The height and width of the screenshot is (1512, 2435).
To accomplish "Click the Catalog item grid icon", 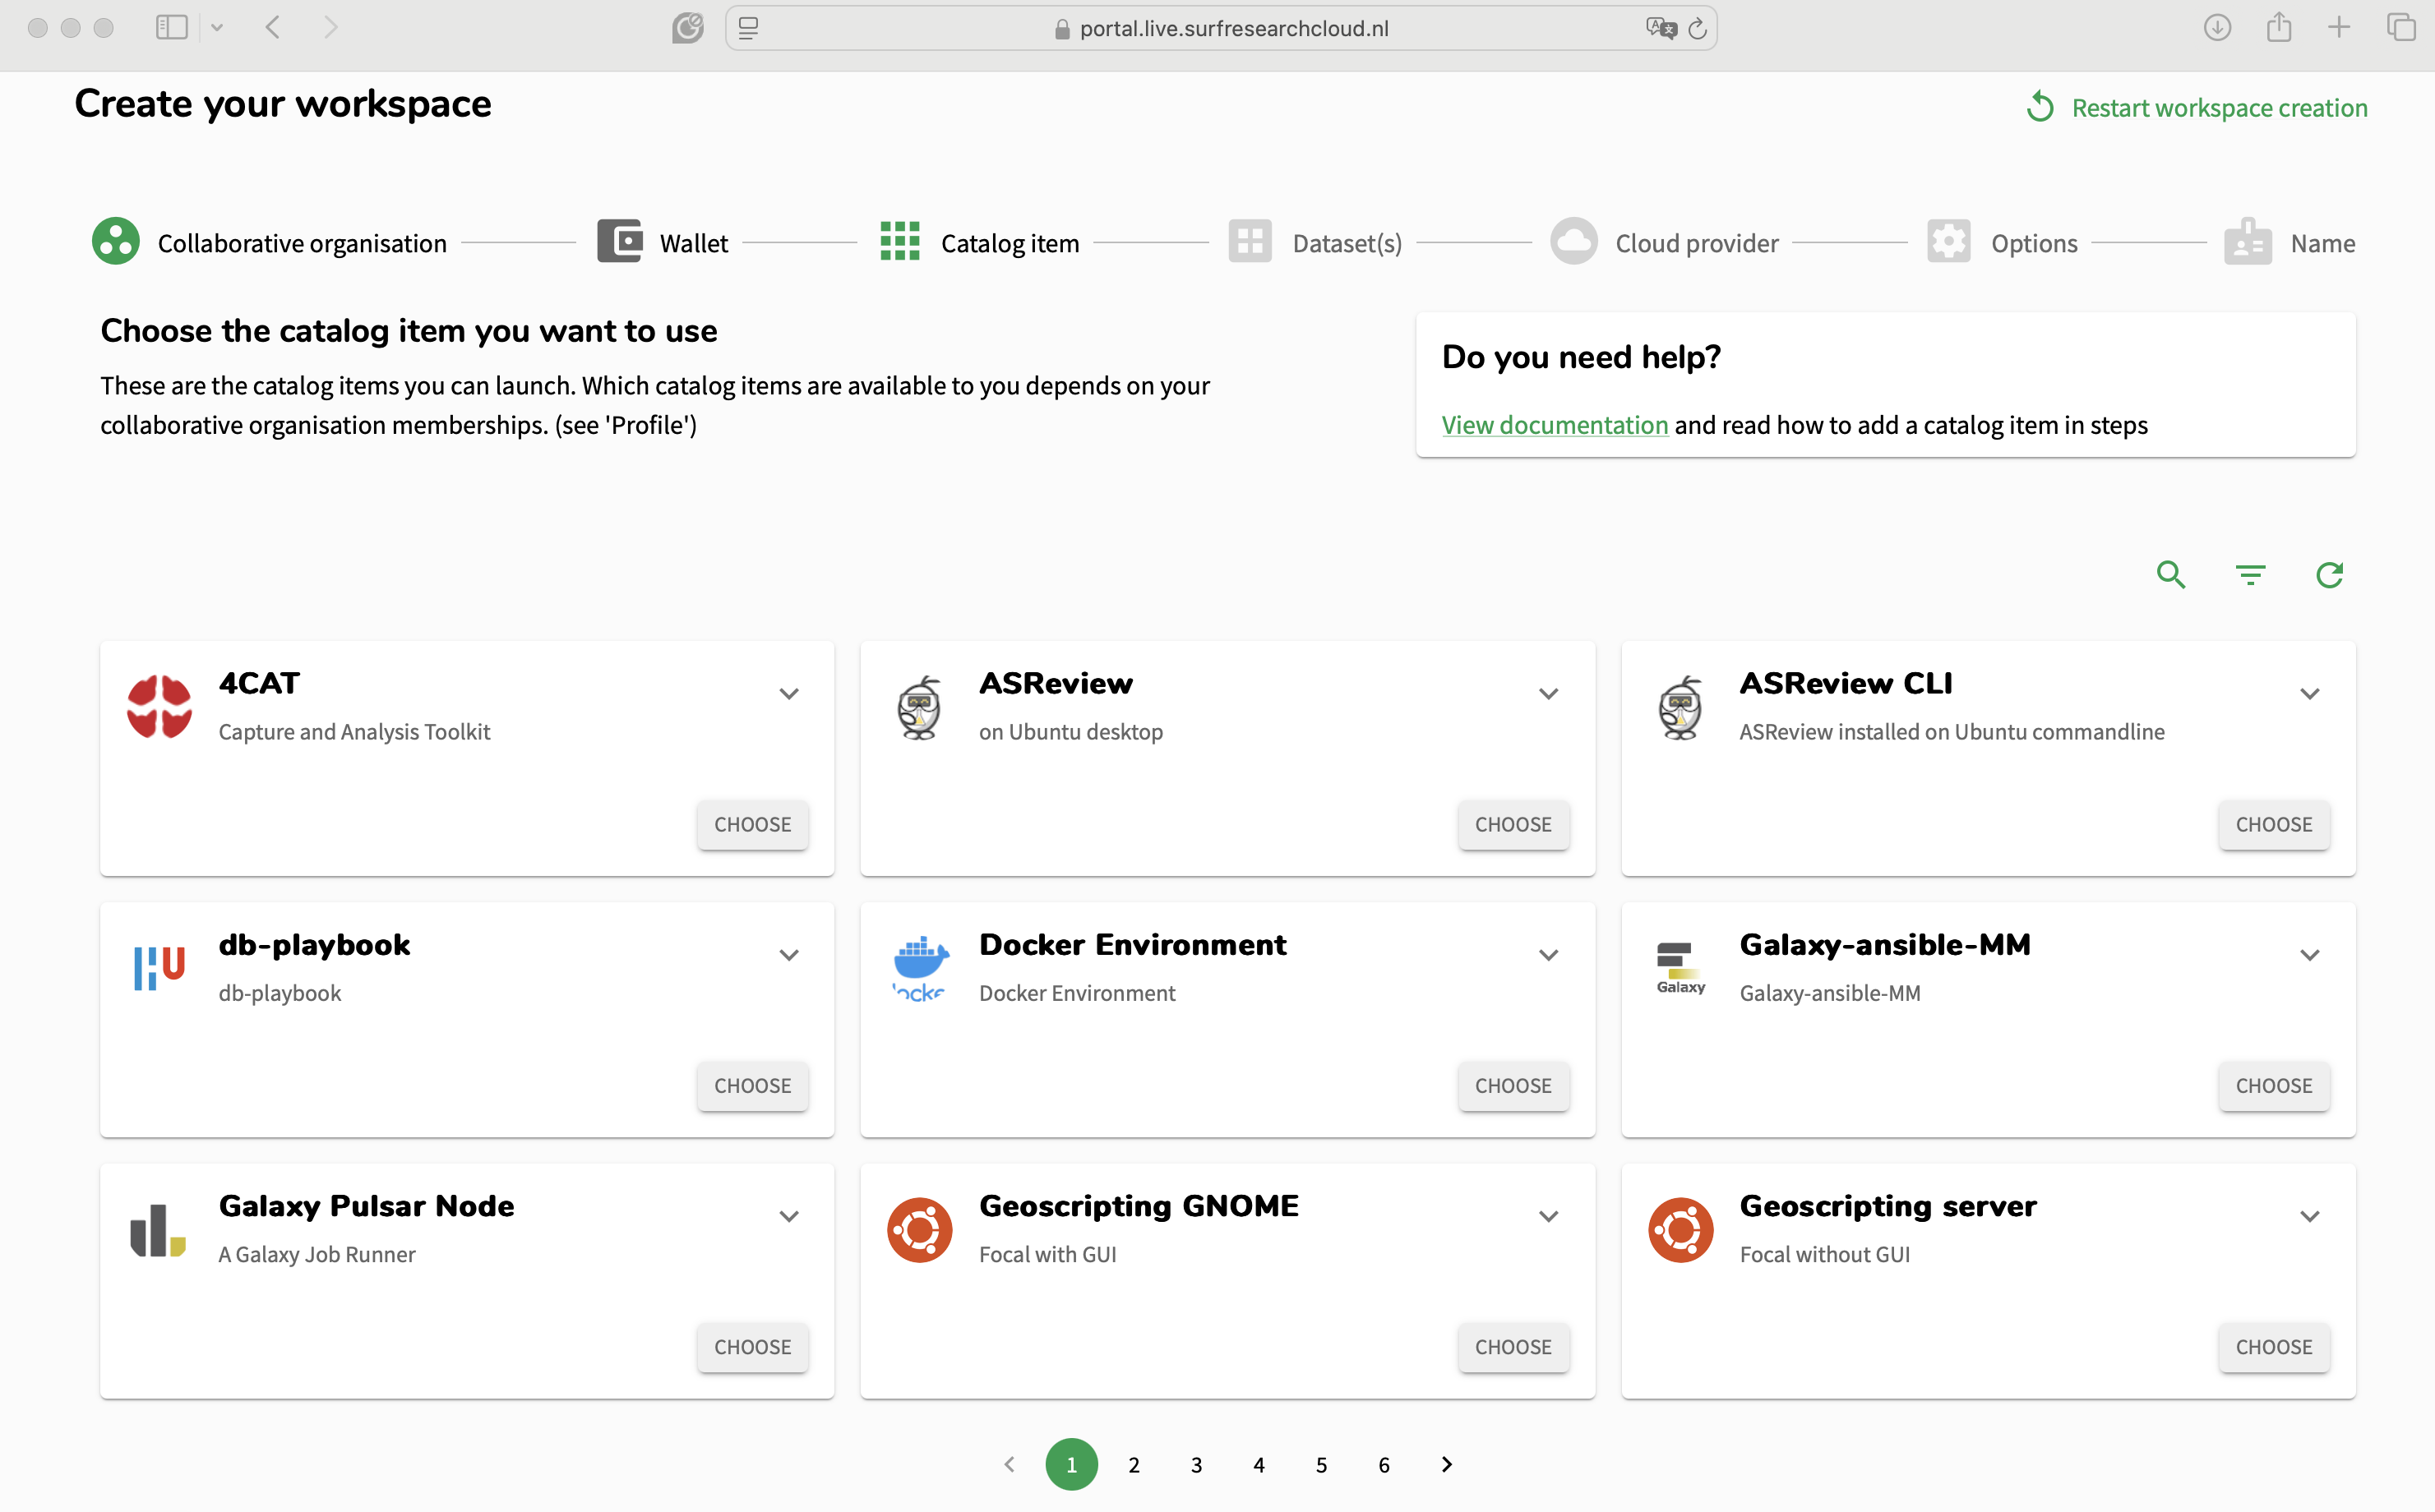I will coord(899,242).
